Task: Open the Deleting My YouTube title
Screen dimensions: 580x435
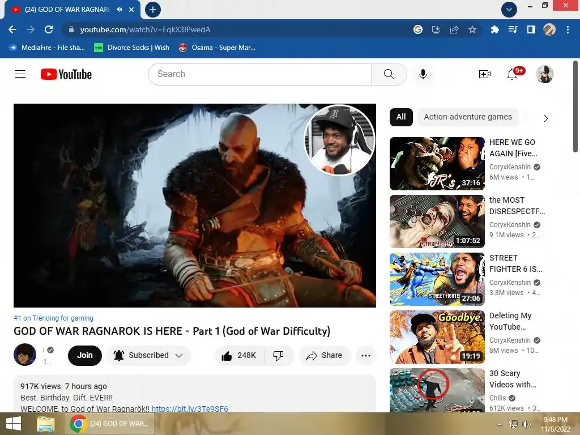Action: click(510, 322)
